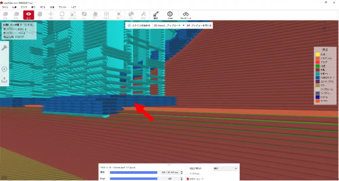The height and width of the screenshot is (181, 339).
Task: Open the ヘルプ (Help) menu
Action: coord(73,7)
